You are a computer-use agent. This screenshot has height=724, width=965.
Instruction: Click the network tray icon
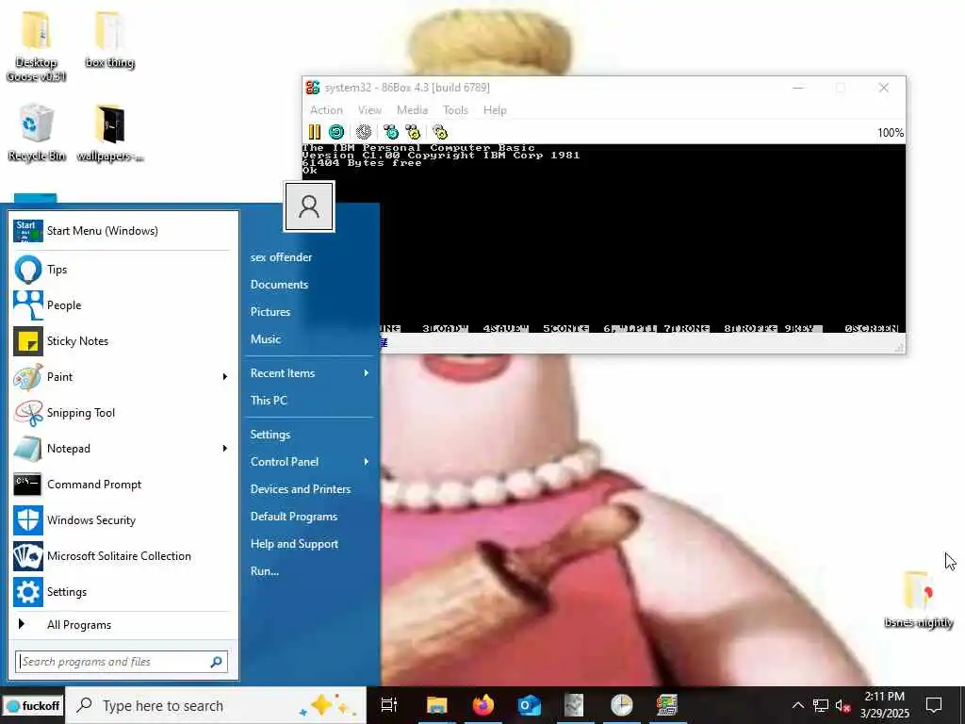pyautogui.click(x=821, y=706)
